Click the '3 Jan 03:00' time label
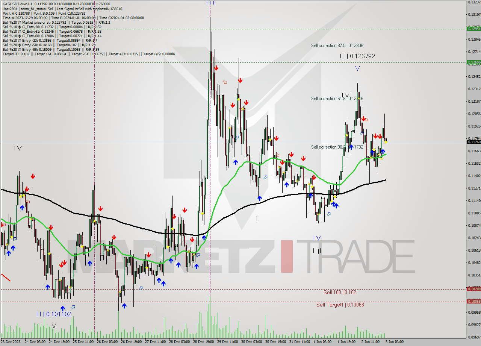481x346 pixels. pyautogui.click(x=394, y=342)
